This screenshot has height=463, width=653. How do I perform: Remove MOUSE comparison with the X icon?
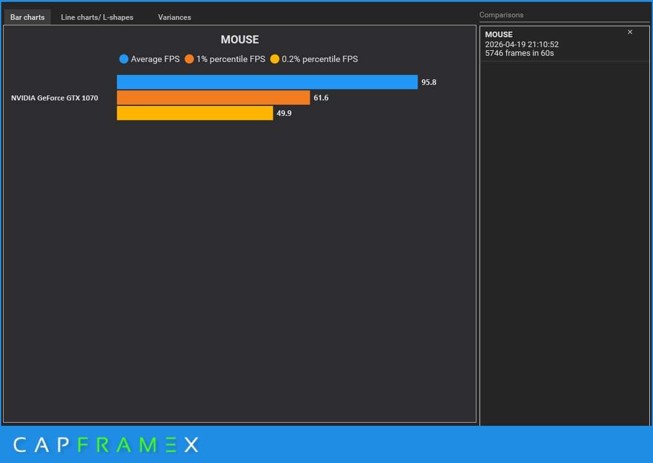pos(630,32)
